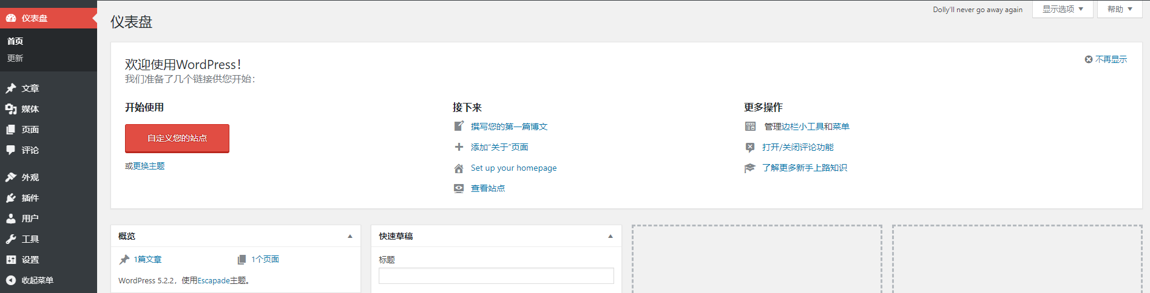Open the 1篇文章 link in 概览
The height and width of the screenshot is (293, 1150).
pyautogui.click(x=147, y=259)
